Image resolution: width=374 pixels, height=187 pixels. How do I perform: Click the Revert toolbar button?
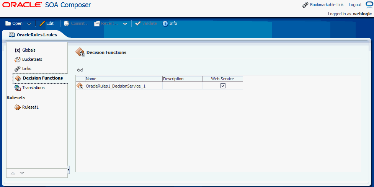[x=106, y=23]
